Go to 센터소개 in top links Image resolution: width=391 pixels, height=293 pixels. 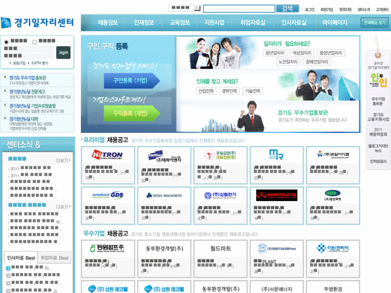coord(364,10)
